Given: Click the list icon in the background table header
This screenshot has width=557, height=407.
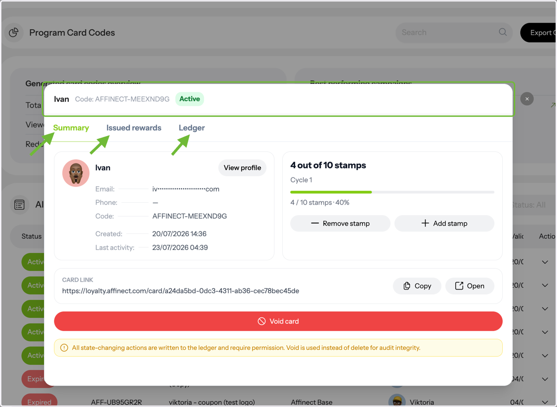Looking at the screenshot, I should (19, 205).
